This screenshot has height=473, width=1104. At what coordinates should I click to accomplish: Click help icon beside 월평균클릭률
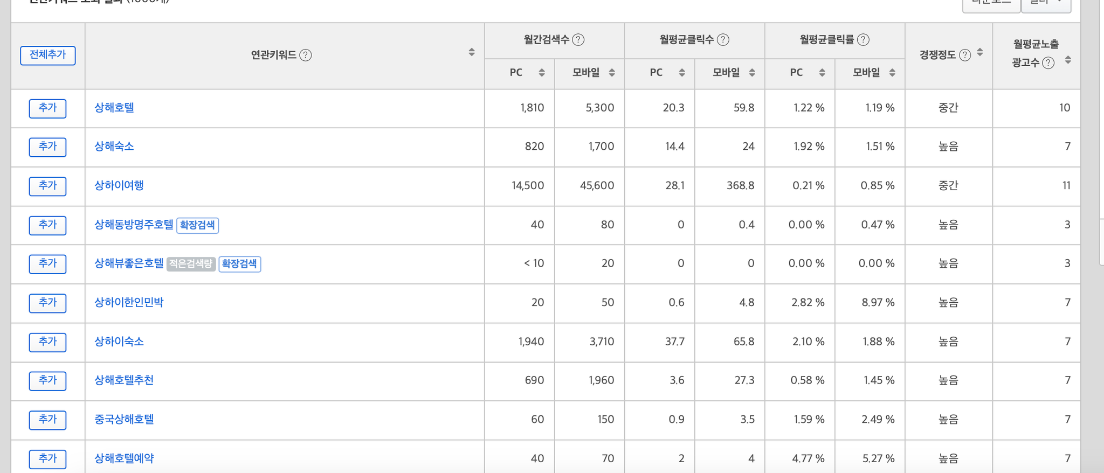click(x=863, y=39)
